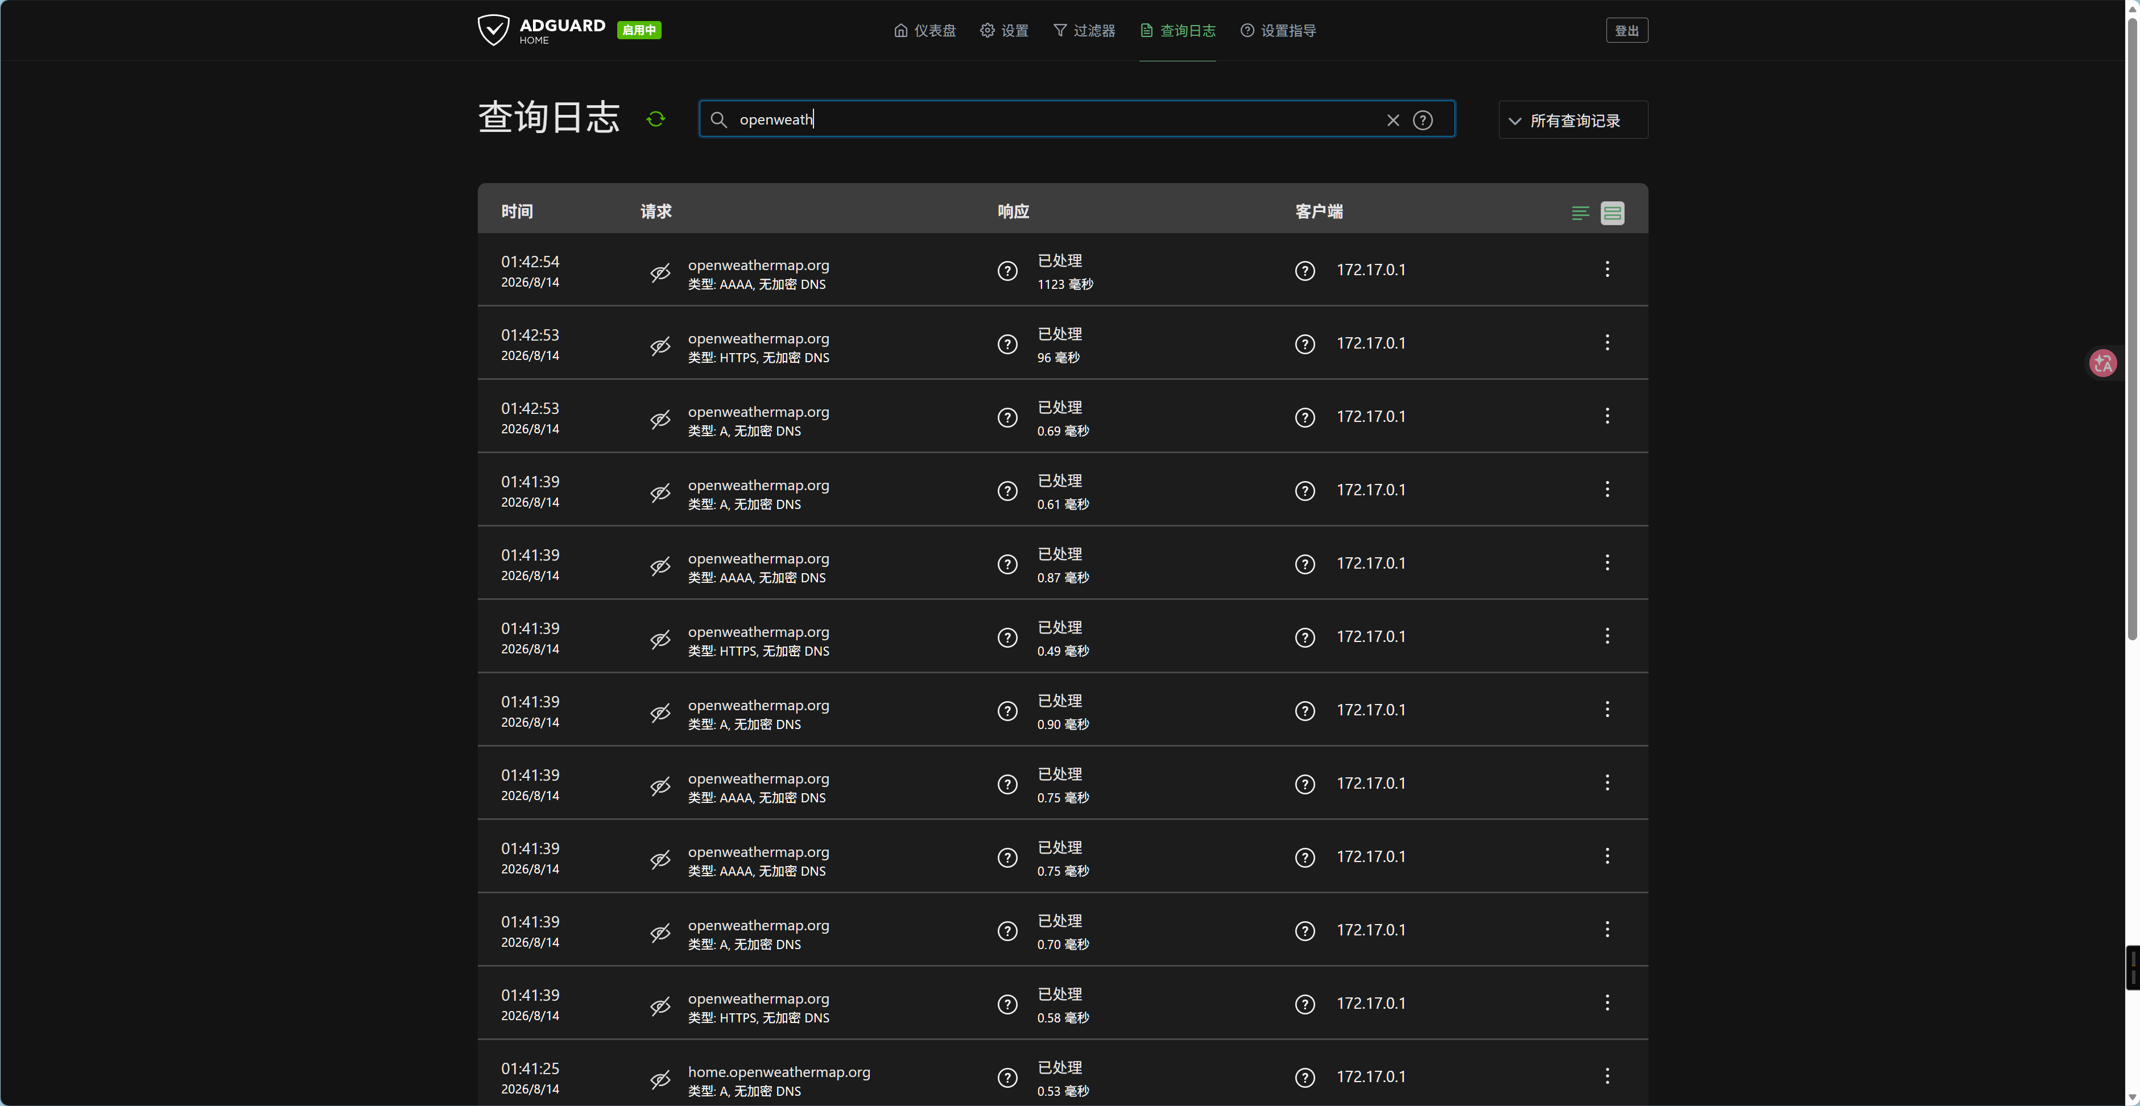Click the home.openweathermap.org domain text
The width and height of the screenshot is (2140, 1106).
[x=778, y=1072]
